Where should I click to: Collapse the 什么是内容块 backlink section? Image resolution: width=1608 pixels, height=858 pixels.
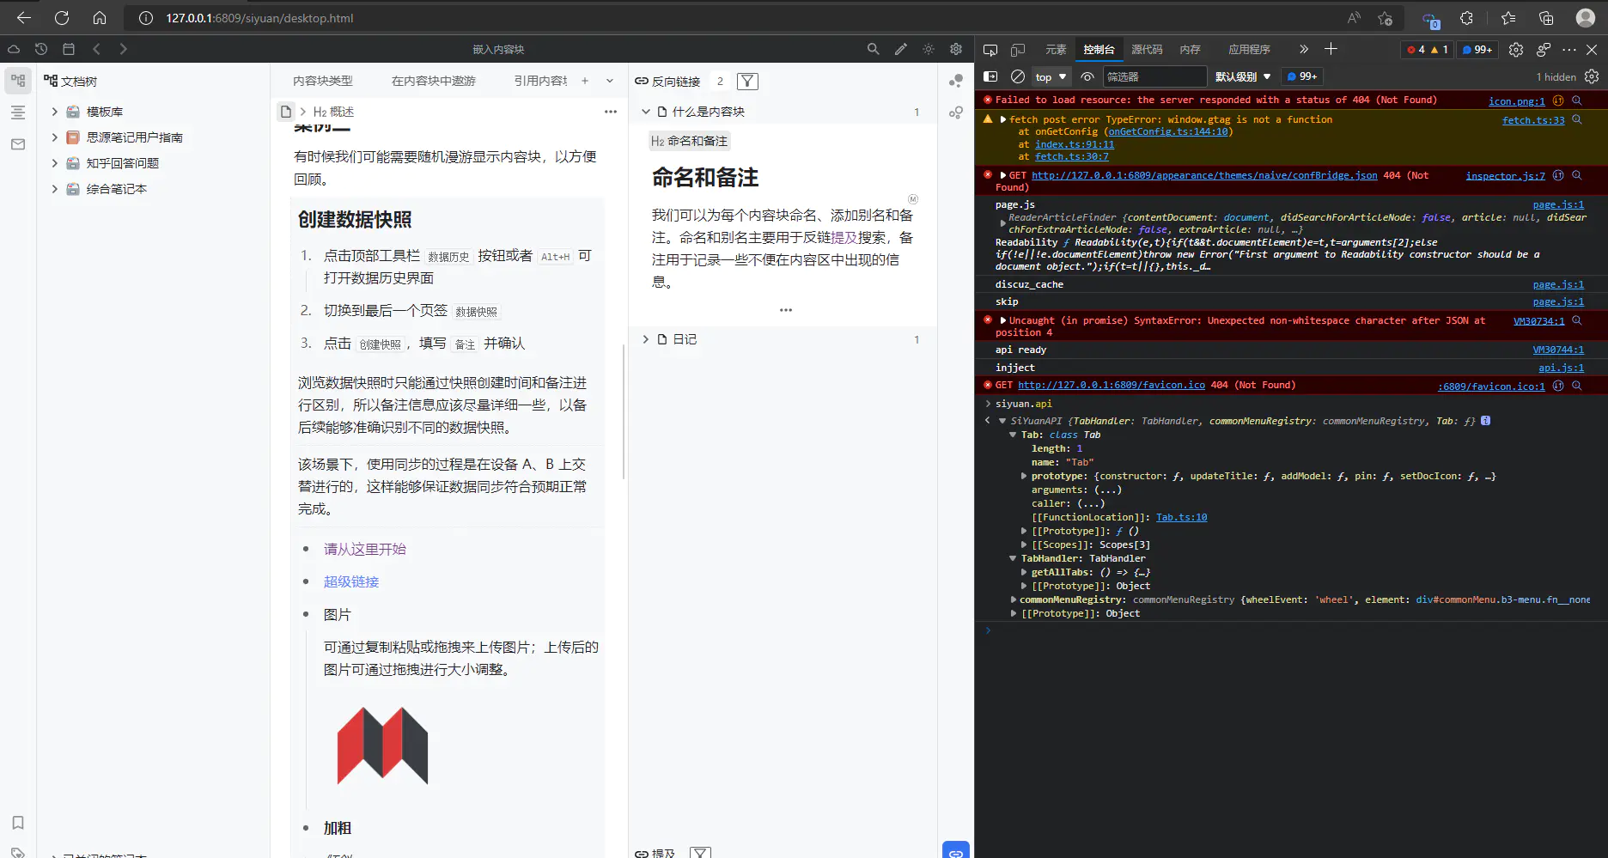[646, 112]
